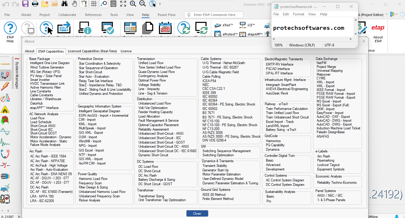Switch to the Project ribbon tab
The width and height of the screenshot is (405, 218).
45,15
